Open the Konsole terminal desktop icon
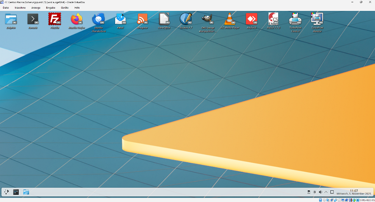 33,19
